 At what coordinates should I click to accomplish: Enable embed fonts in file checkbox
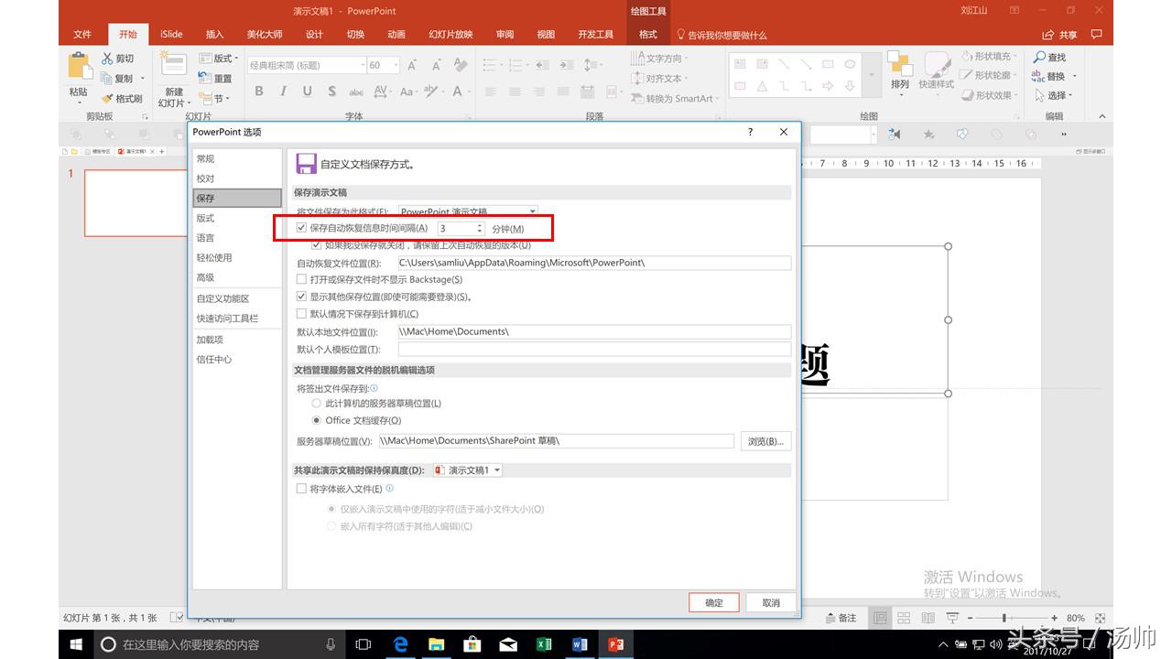[x=302, y=489]
